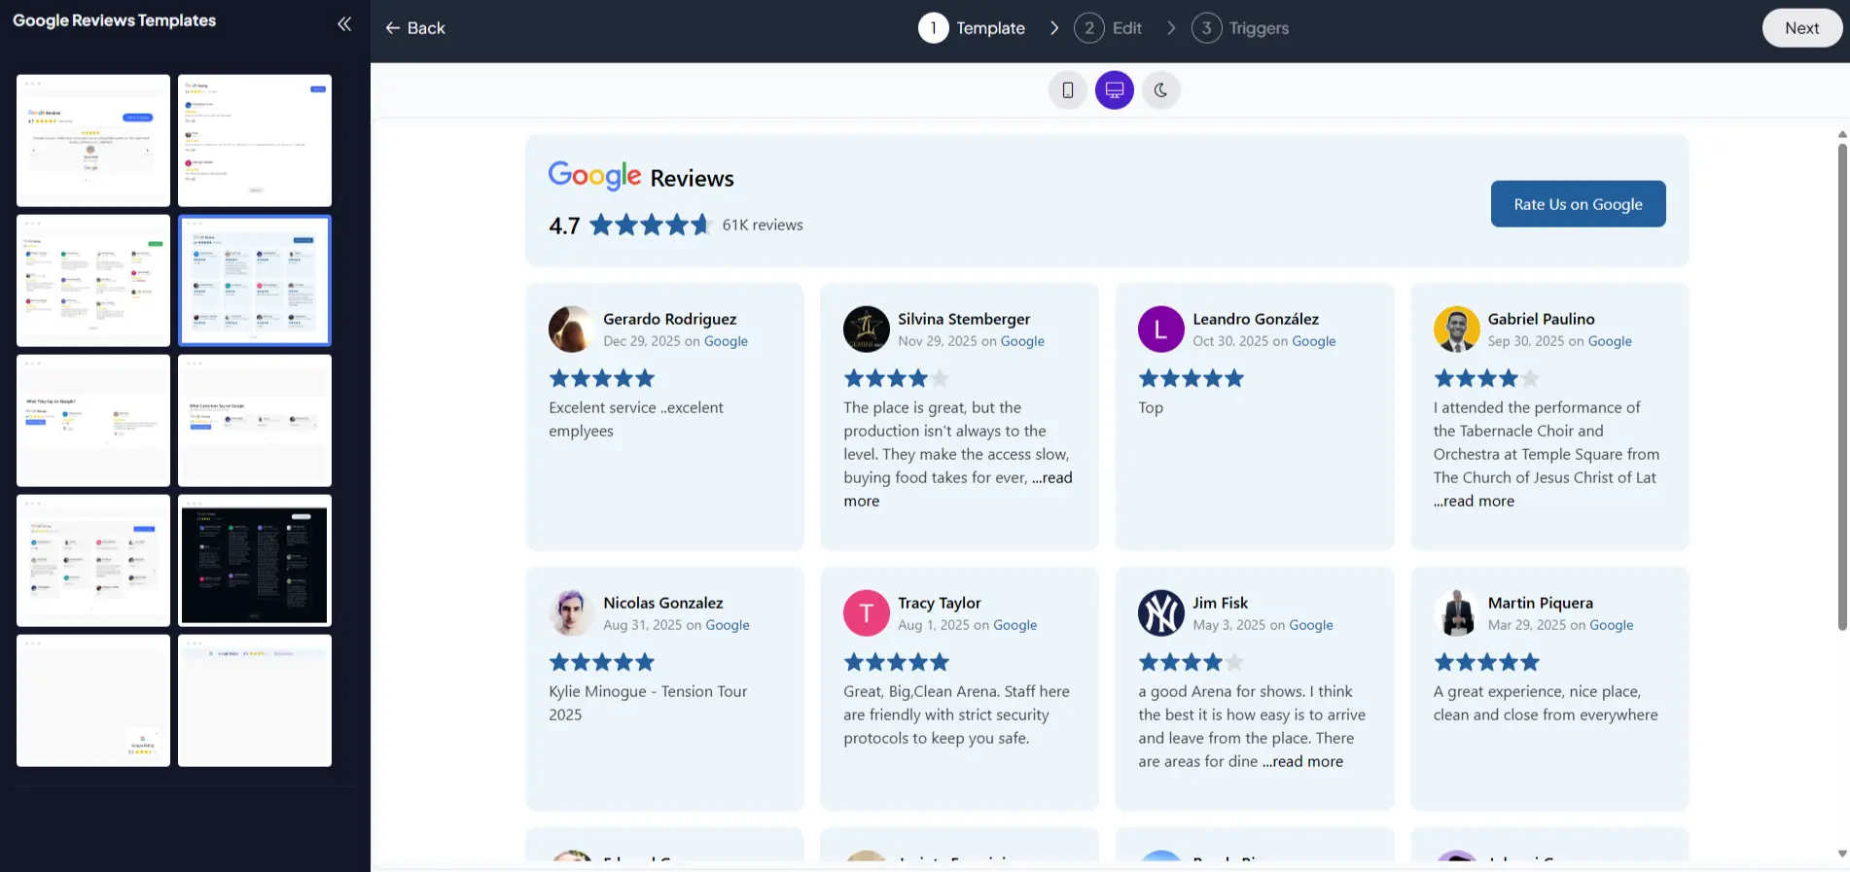Click Jim Fisk's Yankees avatar

click(x=1161, y=613)
